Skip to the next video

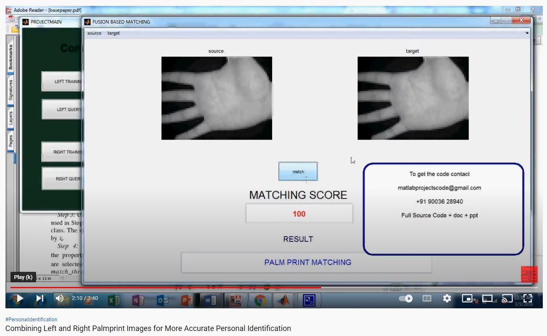point(39,298)
